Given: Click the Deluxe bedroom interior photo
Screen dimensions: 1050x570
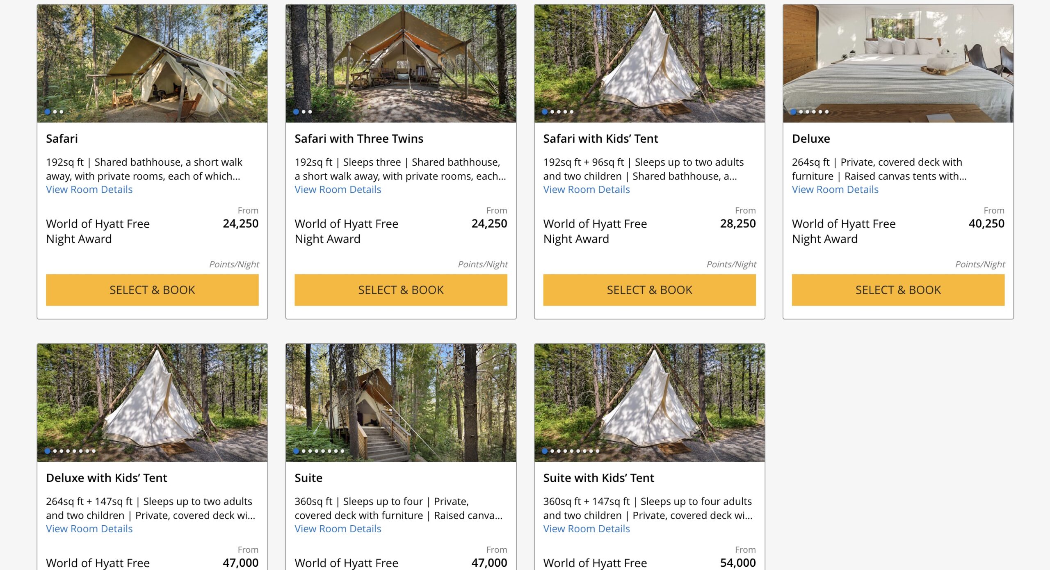Looking at the screenshot, I should pos(898,62).
